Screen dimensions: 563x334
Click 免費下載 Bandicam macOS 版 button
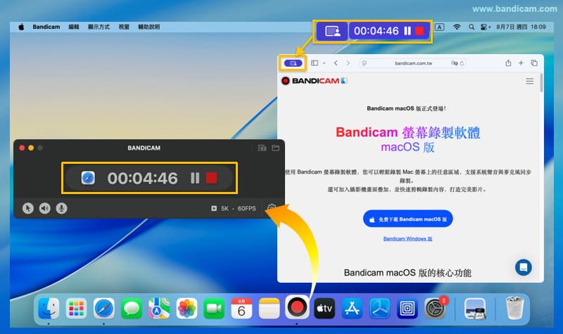coord(408,219)
